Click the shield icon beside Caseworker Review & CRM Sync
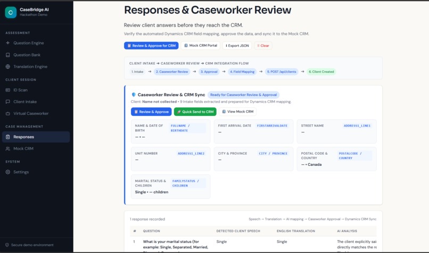The height and width of the screenshot is (253, 429). tap(134, 95)
